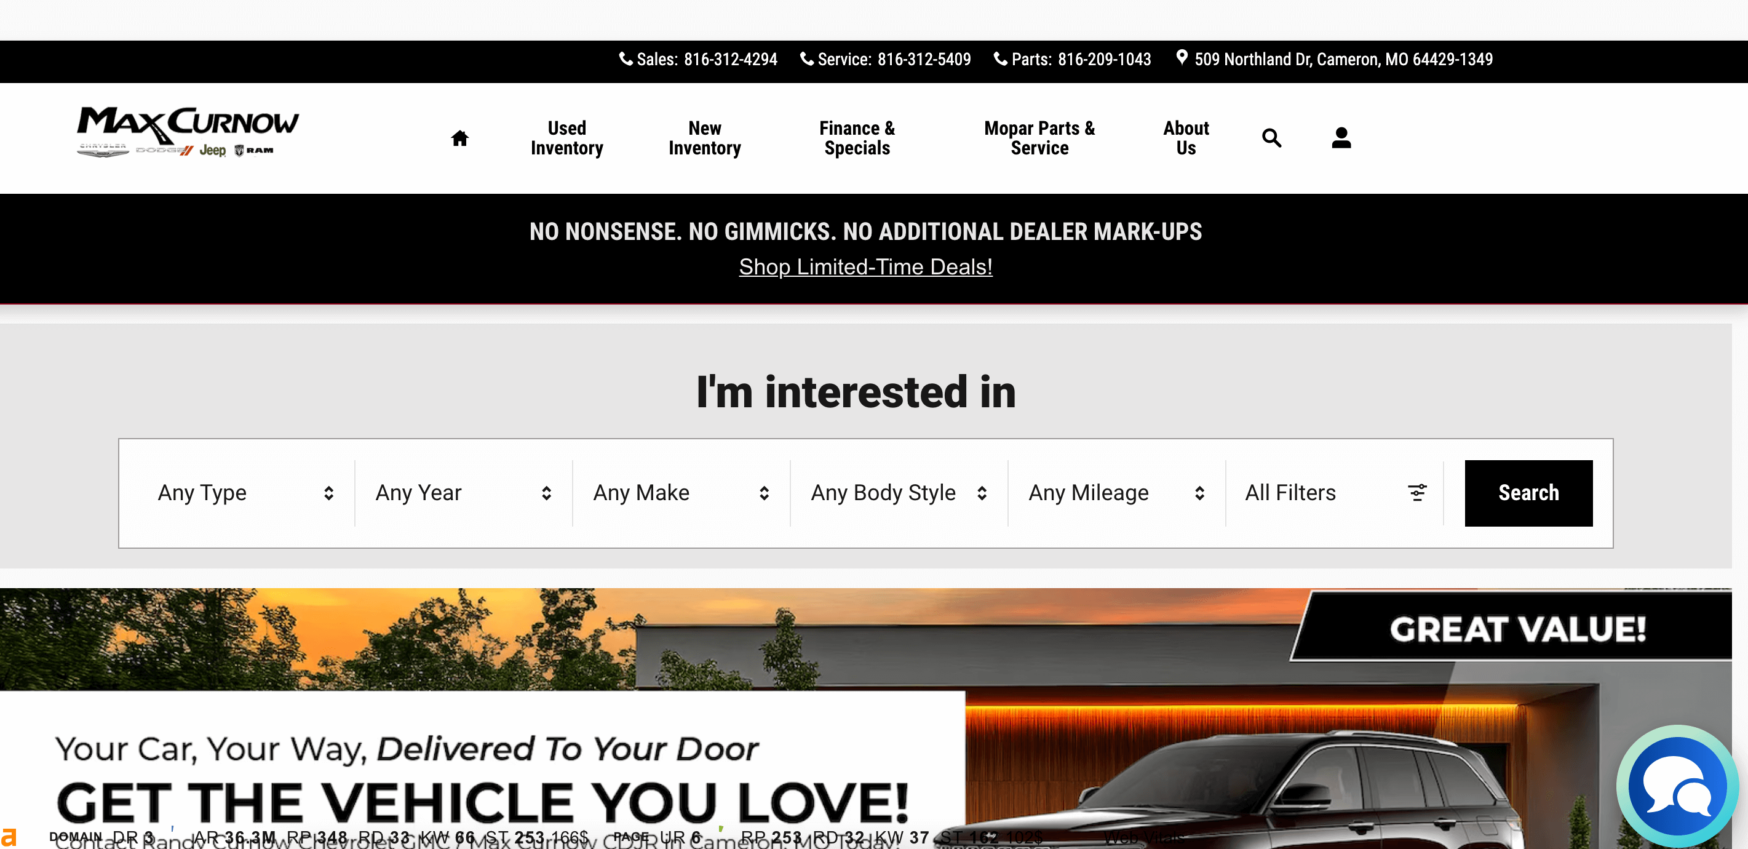
Task: Call the Service phone number
Action: tap(923, 60)
